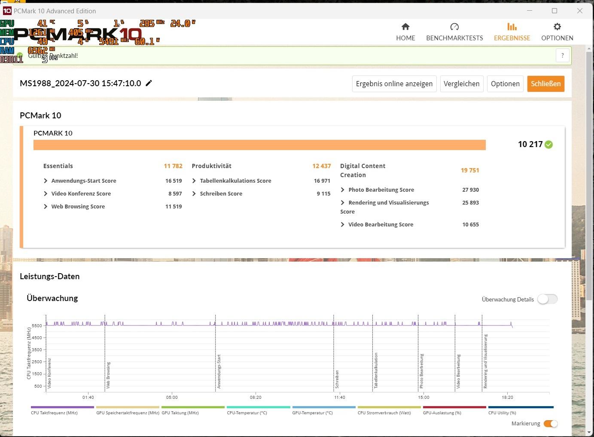Click the Photo Bearbeitung chart marker
The width and height of the screenshot is (594, 437).
coord(421,371)
